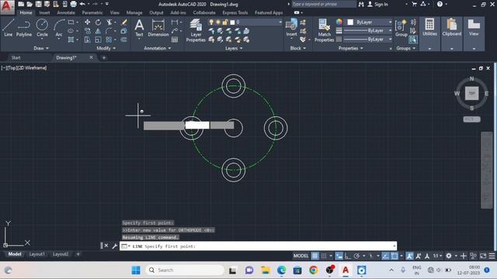
Task: Open the Insert ribbon tab
Action: (44, 12)
